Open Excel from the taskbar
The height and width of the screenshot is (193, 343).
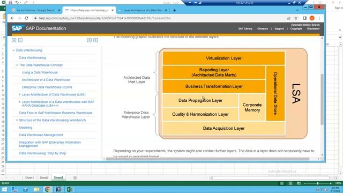pyautogui.click(x=69, y=189)
